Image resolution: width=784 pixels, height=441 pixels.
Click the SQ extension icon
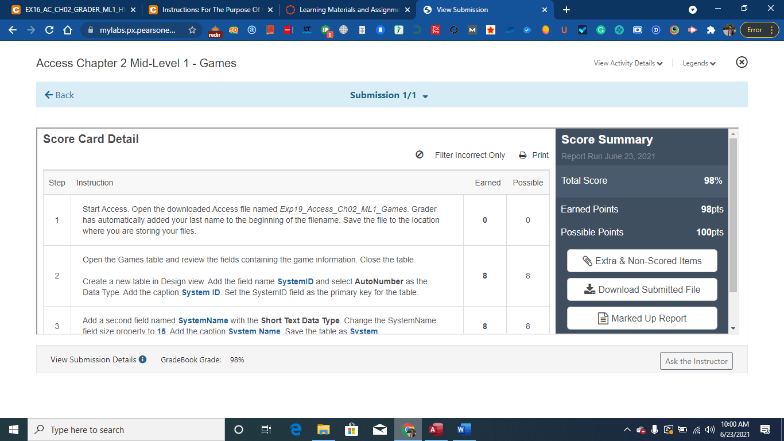pos(234,30)
